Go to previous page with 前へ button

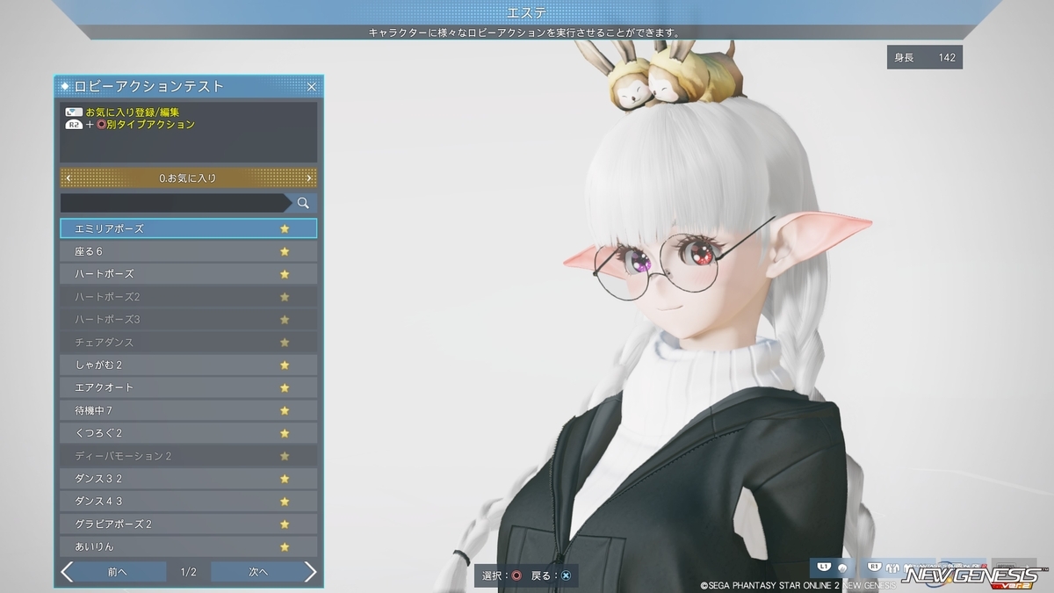pyautogui.click(x=113, y=572)
